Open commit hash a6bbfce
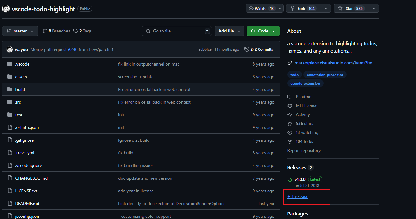The height and width of the screenshot is (219, 416). [x=205, y=49]
